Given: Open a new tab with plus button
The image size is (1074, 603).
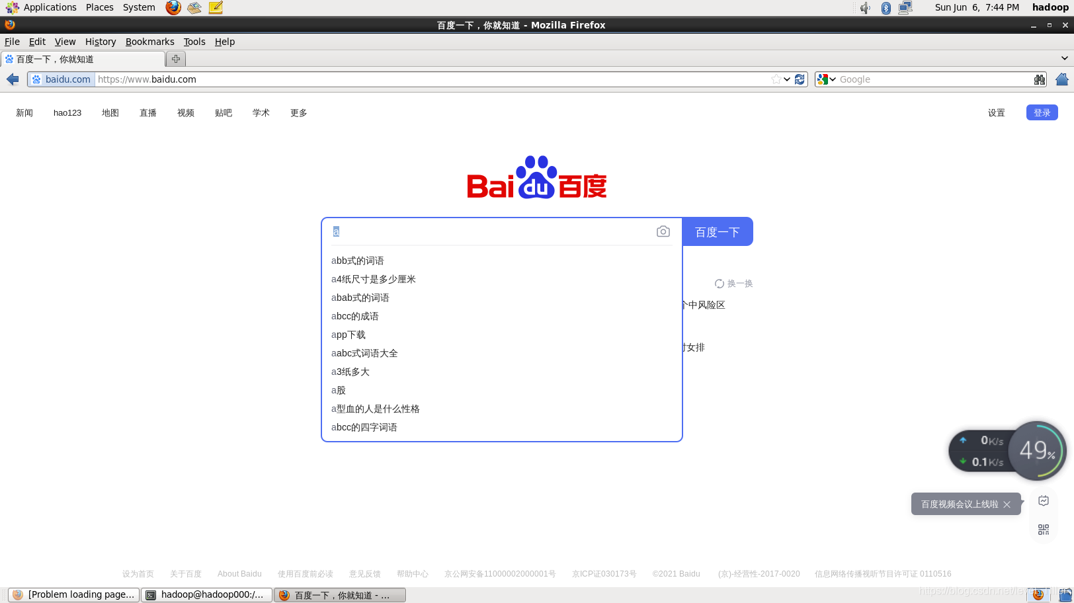Looking at the screenshot, I should [x=176, y=59].
